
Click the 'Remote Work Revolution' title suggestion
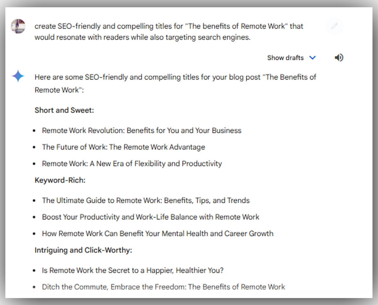click(x=141, y=130)
